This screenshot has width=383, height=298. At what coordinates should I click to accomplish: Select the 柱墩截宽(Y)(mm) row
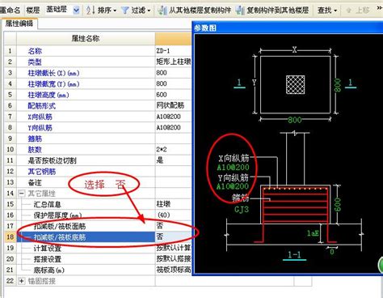[x=86, y=84]
